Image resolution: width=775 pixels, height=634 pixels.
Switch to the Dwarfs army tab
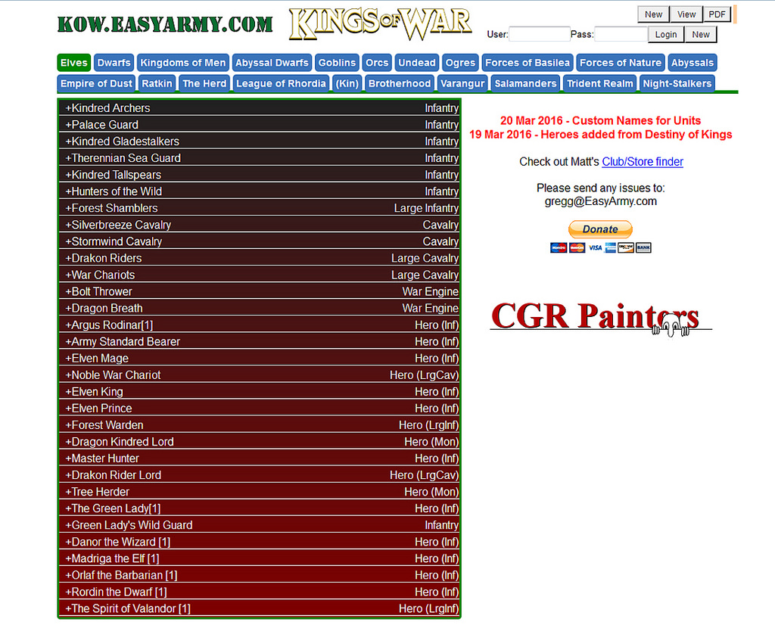[x=114, y=63]
